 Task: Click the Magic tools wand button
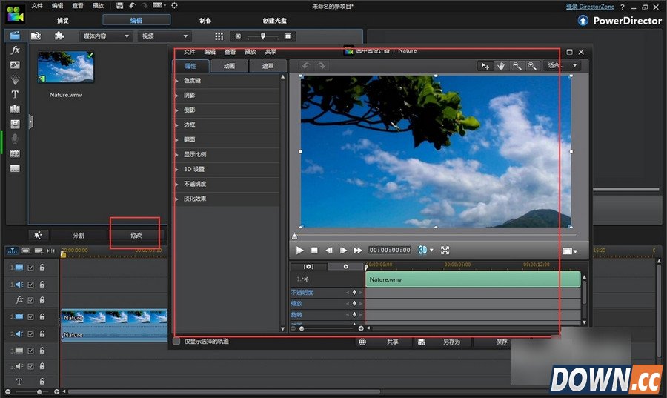[38, 235]
